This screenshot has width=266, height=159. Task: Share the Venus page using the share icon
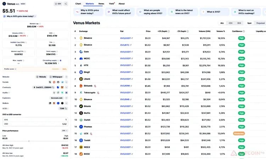click(66, 4)
